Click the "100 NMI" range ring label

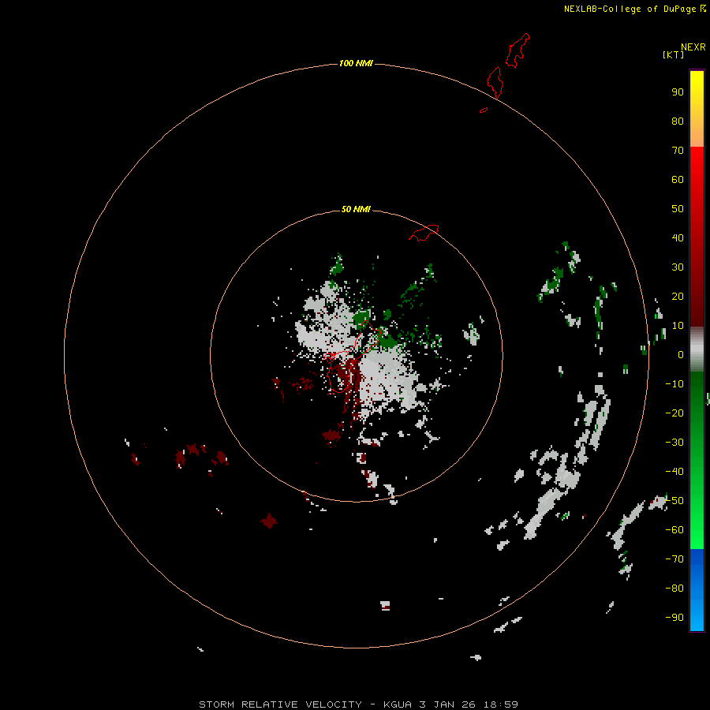tap(356, 63)
